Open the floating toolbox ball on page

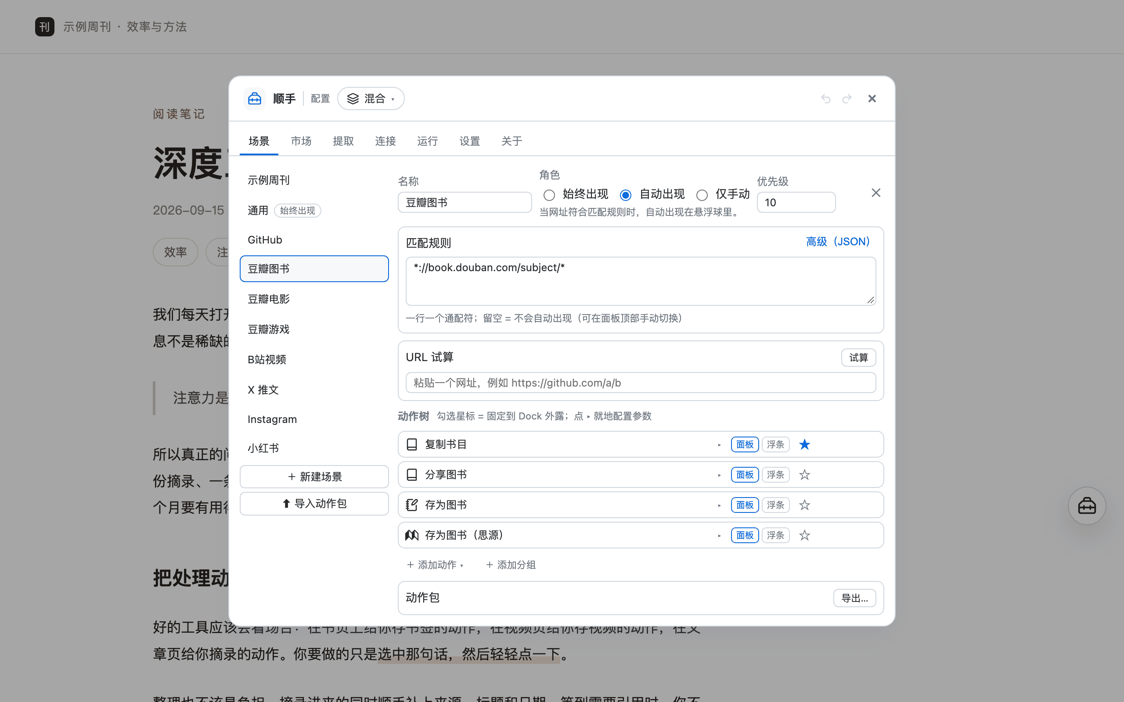pos(1087,505)
